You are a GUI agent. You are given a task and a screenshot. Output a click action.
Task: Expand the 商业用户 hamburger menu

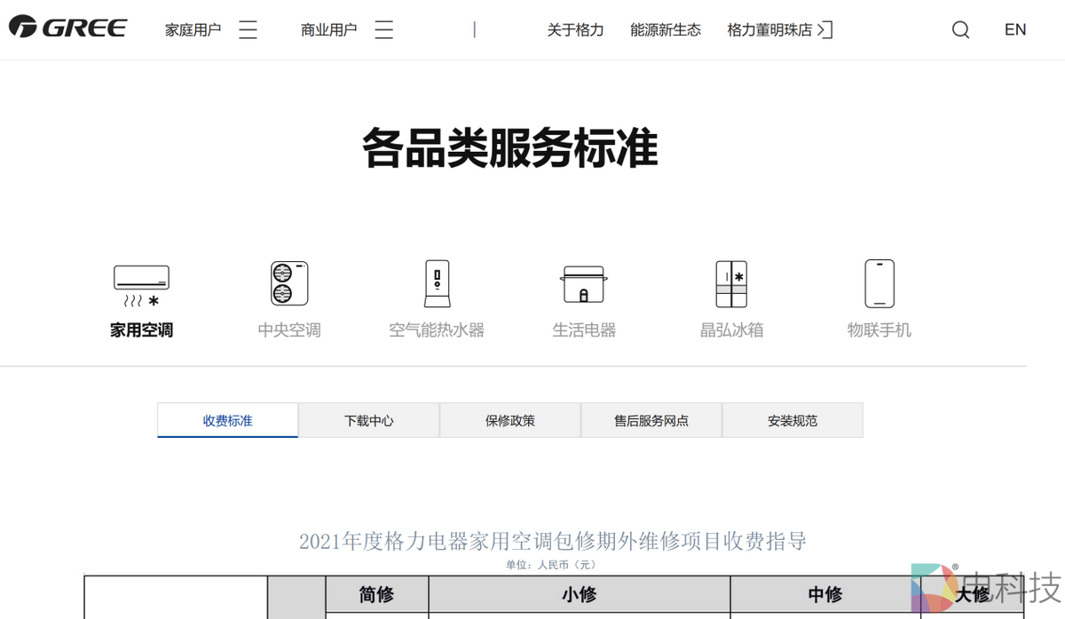click(x=383, y=28)
